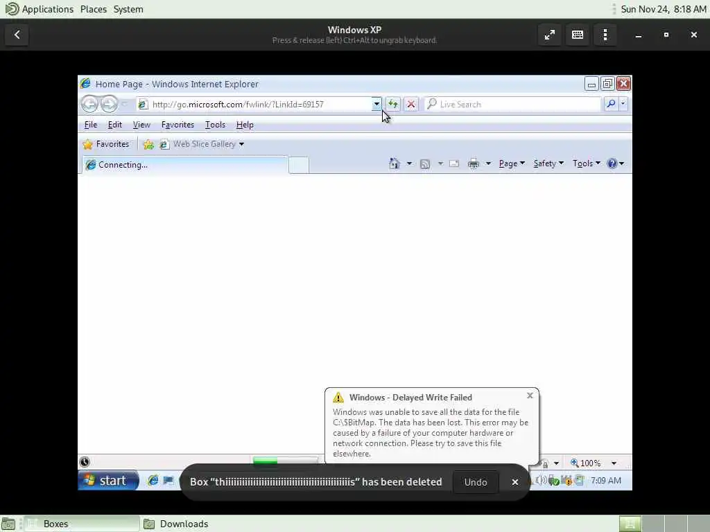Open a new blank tab
Image resolution: width=710 pixels, height=532 pixels.
pos(299,165)
